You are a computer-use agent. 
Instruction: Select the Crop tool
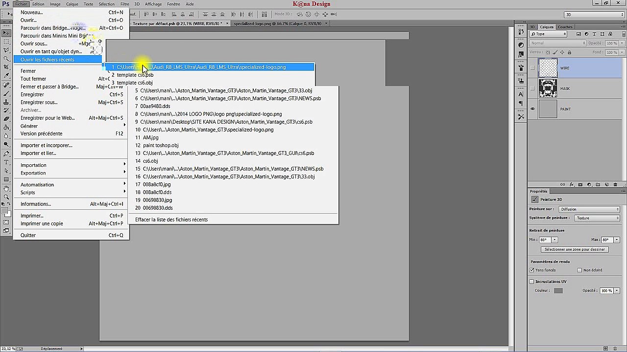(x=6, y=67)
